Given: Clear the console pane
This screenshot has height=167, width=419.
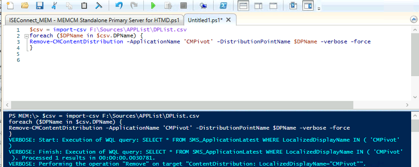Looking at the screenshot, I should click(x=99, y=6).
